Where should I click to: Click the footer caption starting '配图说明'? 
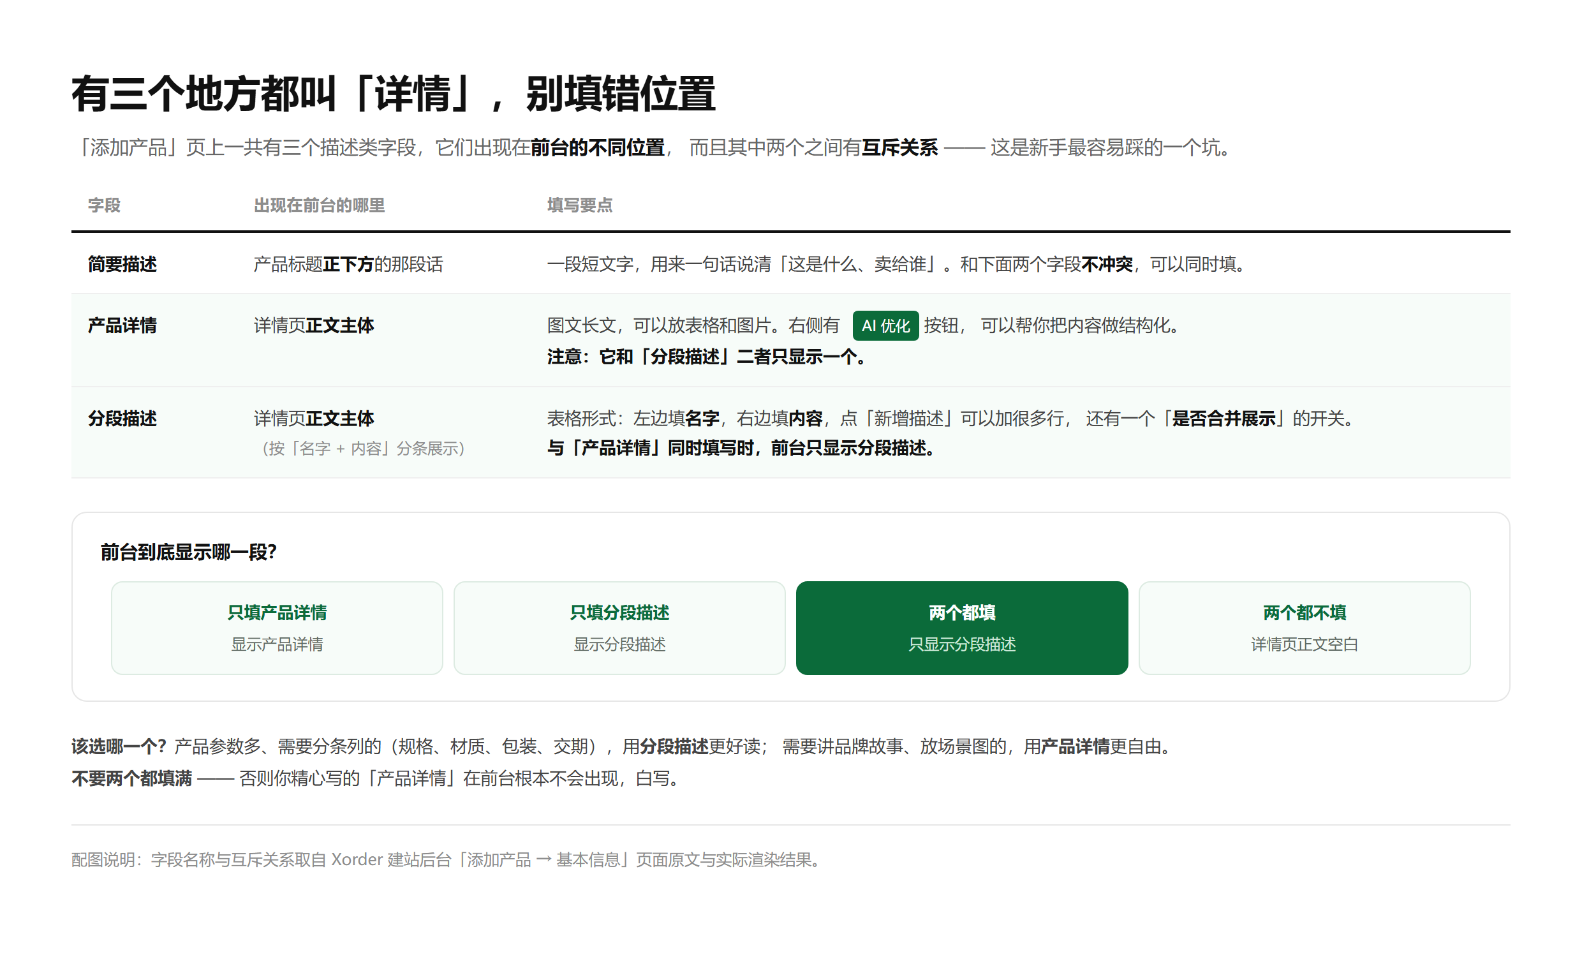[447, 859]
